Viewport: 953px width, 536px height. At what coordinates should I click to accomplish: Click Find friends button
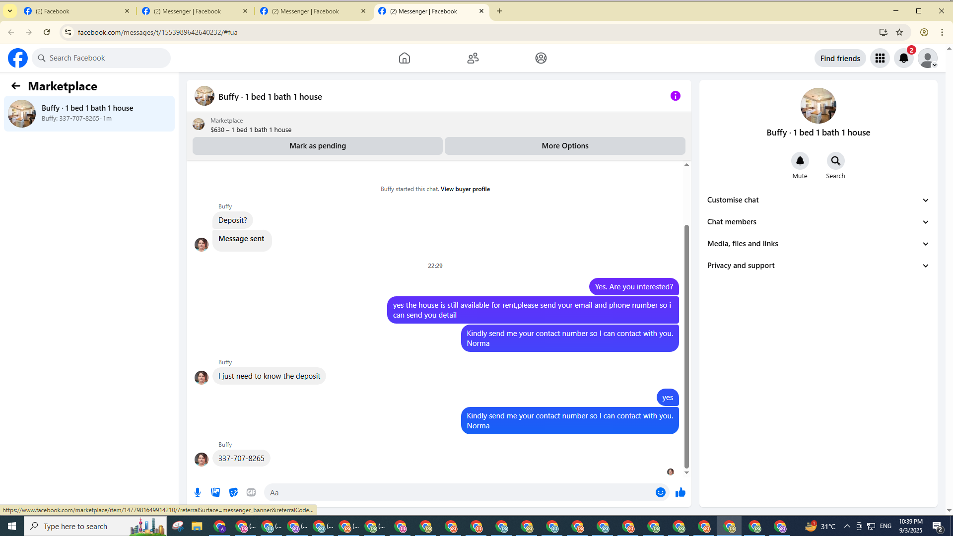point(840,58)
